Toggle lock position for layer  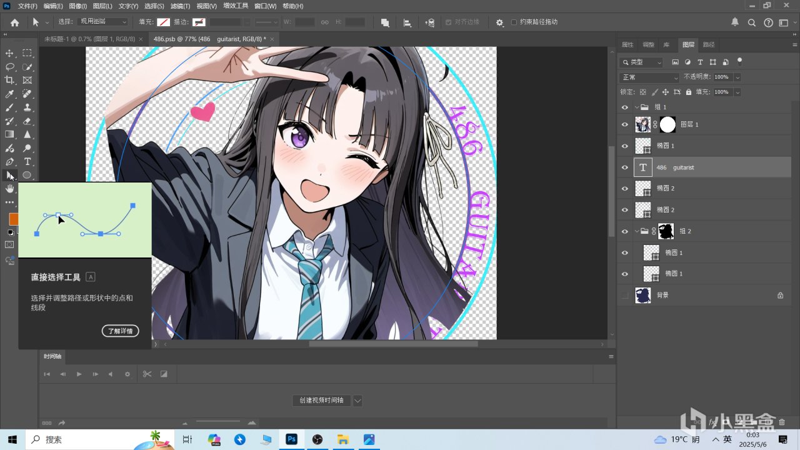click(x=666, y=92)
